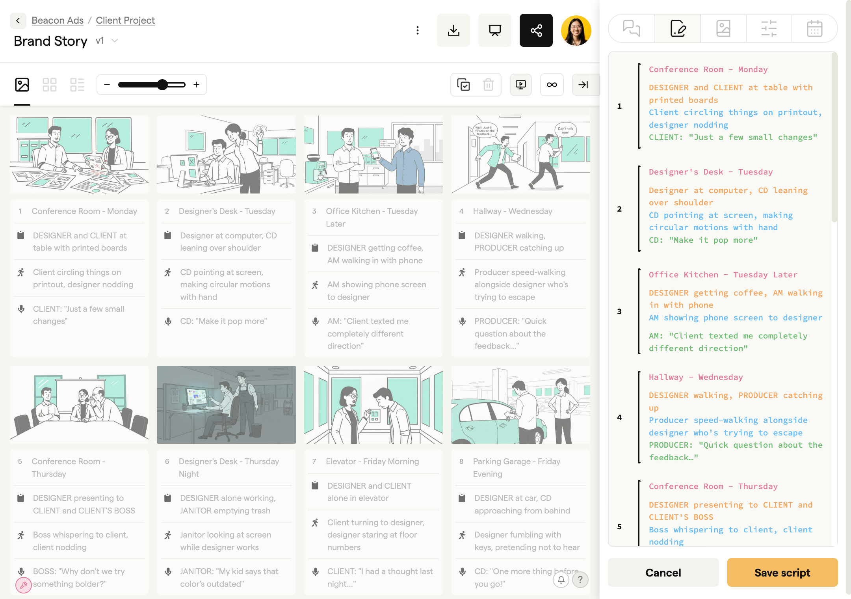Share the Brand Story project
Viewport: 851px width, 599px height.
(536, 30)
